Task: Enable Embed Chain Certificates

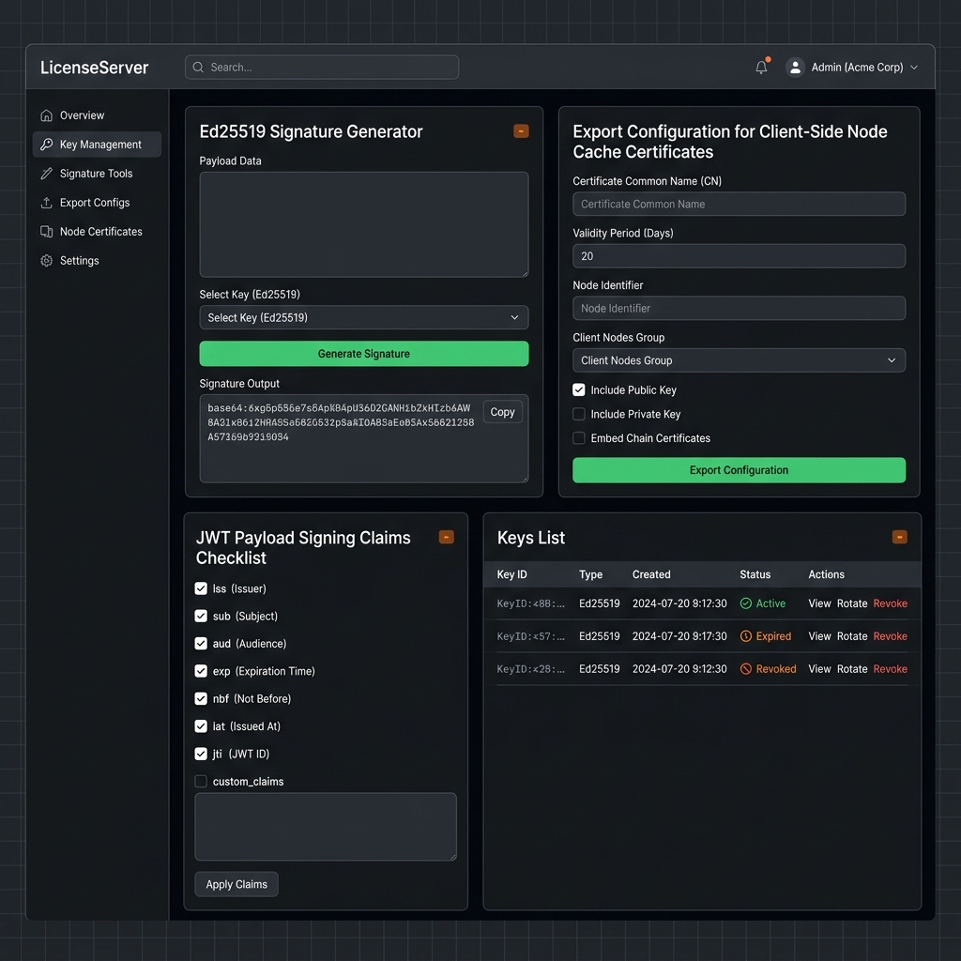Action: coord(578,438)
